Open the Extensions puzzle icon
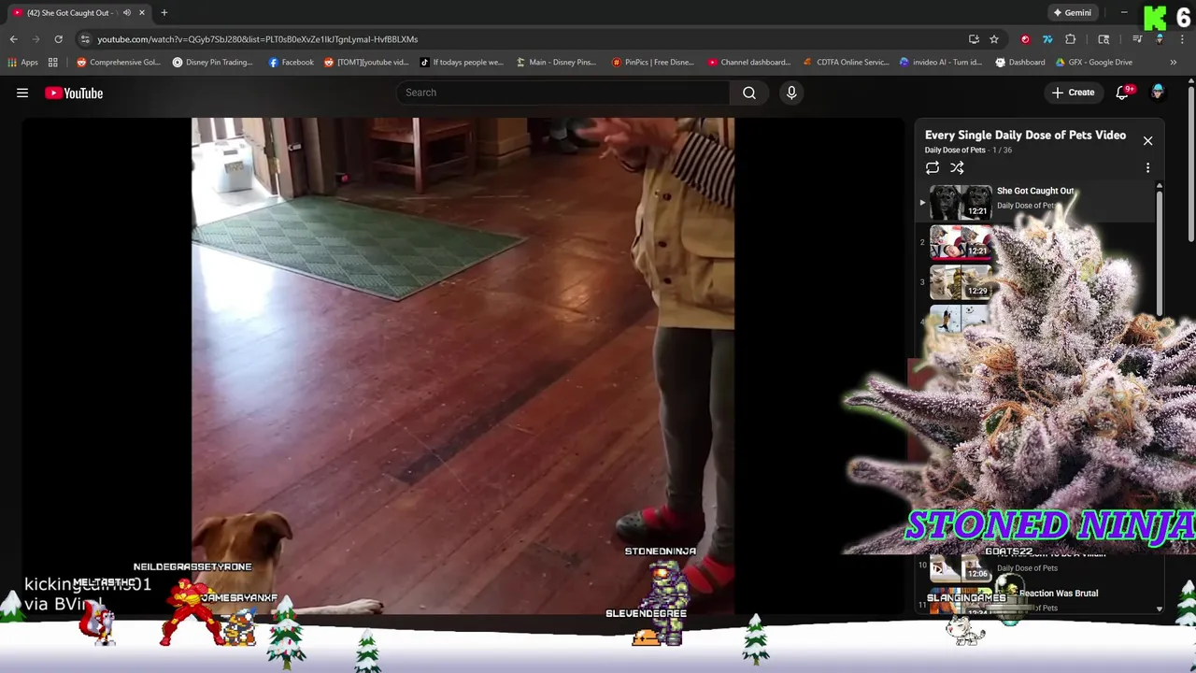 pyautogui.click(x=1070, y=39)
